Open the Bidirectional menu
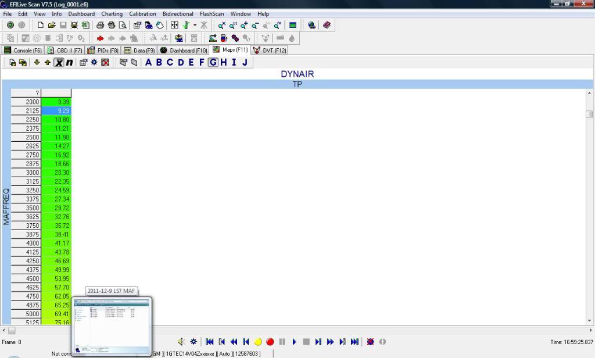The image size is (595, 358). click(x=178, y=14)
